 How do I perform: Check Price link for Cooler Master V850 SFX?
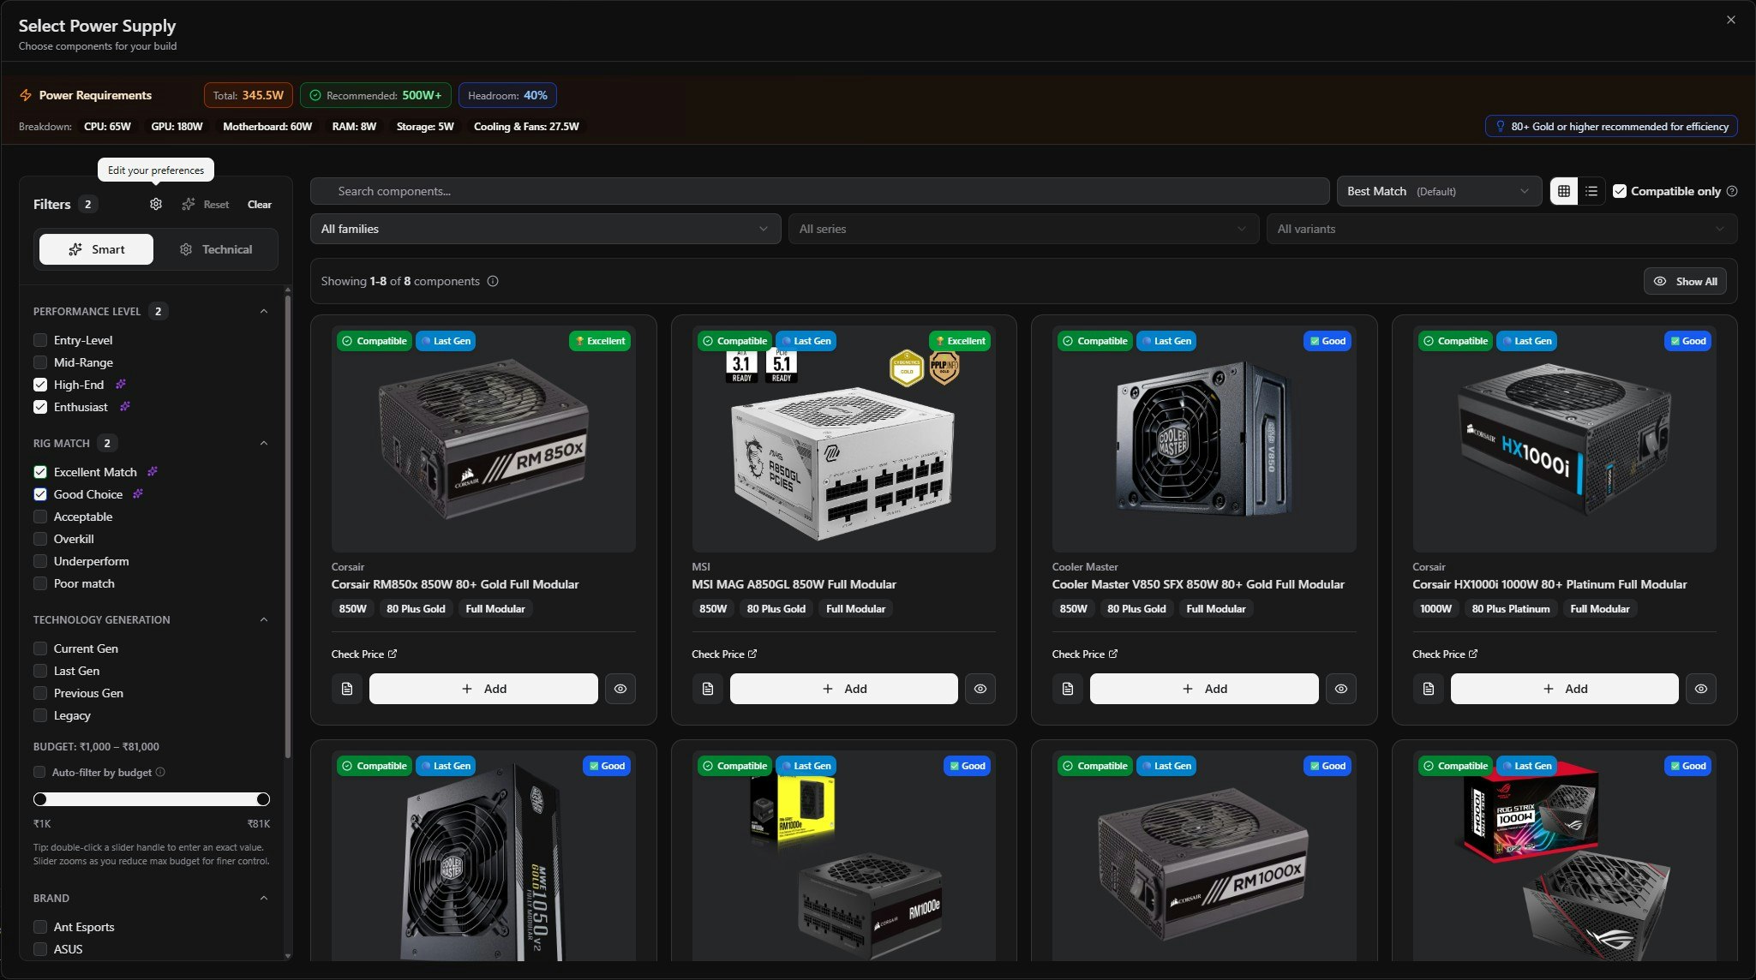(1085, 654)
